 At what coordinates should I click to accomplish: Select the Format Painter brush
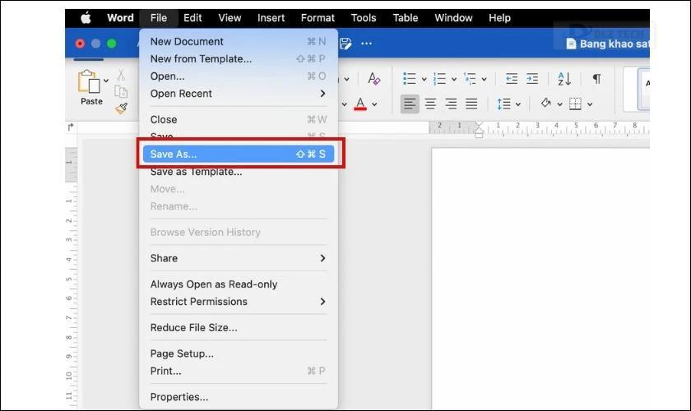coord(121,108)
